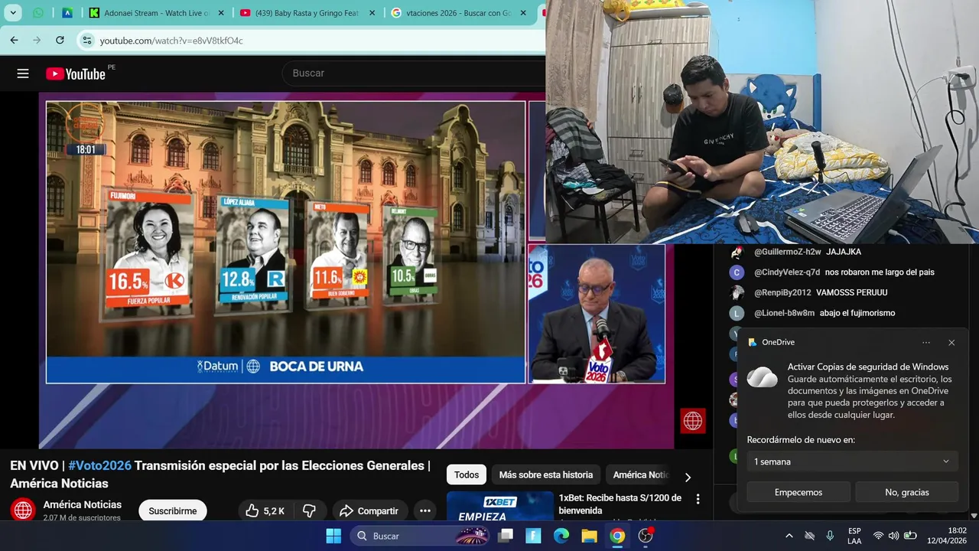Viewport: 979px width, 551px height.
Task: Open the volume speaker tray icon
Action: coord(893,536)
